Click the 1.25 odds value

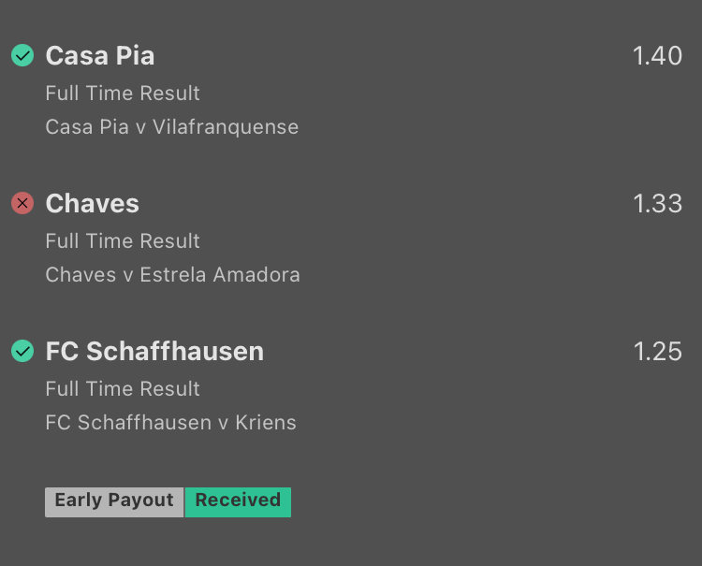tap(657, 351)
